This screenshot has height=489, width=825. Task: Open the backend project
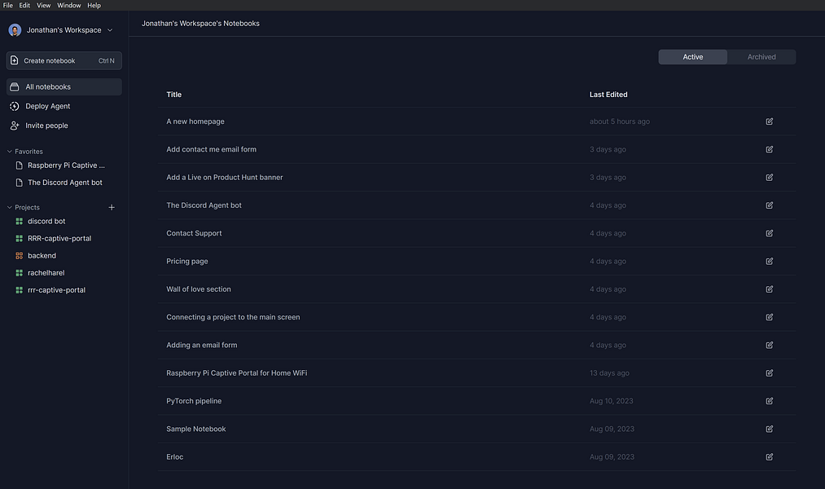point(42,256)
